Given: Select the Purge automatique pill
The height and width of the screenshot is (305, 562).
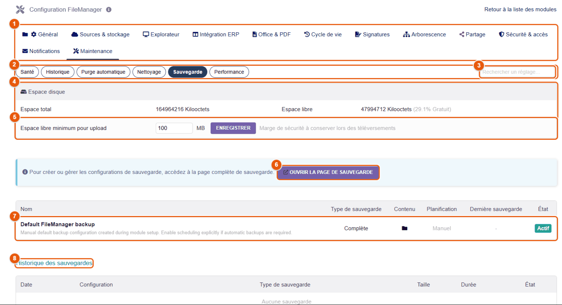Looking at the screenshot, I should pyautogui.click(x=103, y=72).
